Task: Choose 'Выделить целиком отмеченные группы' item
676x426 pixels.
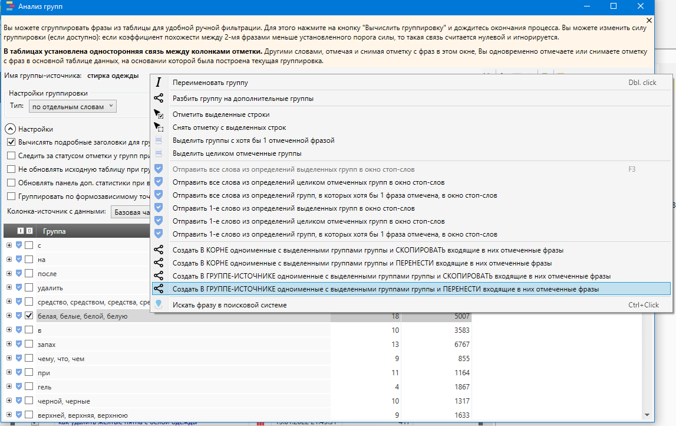Action: (411, 153)
